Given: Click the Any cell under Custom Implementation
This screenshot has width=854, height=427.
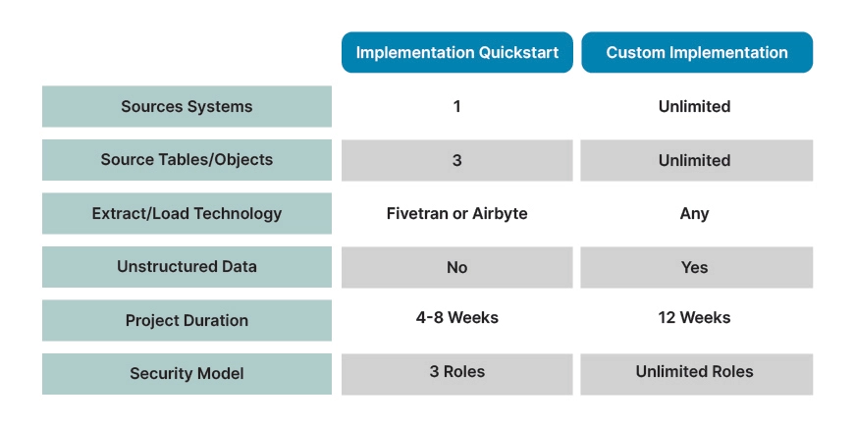Looking at the screenshot, I should tap(694, 214).
